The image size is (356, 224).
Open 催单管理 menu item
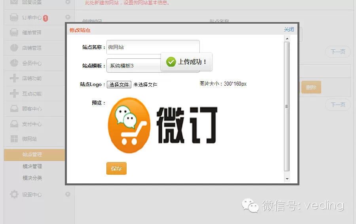pyautogui.click(x=32, y=33)
